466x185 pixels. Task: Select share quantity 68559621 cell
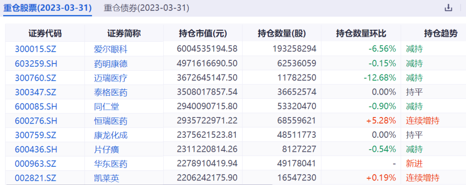click(x=297, y=121)
